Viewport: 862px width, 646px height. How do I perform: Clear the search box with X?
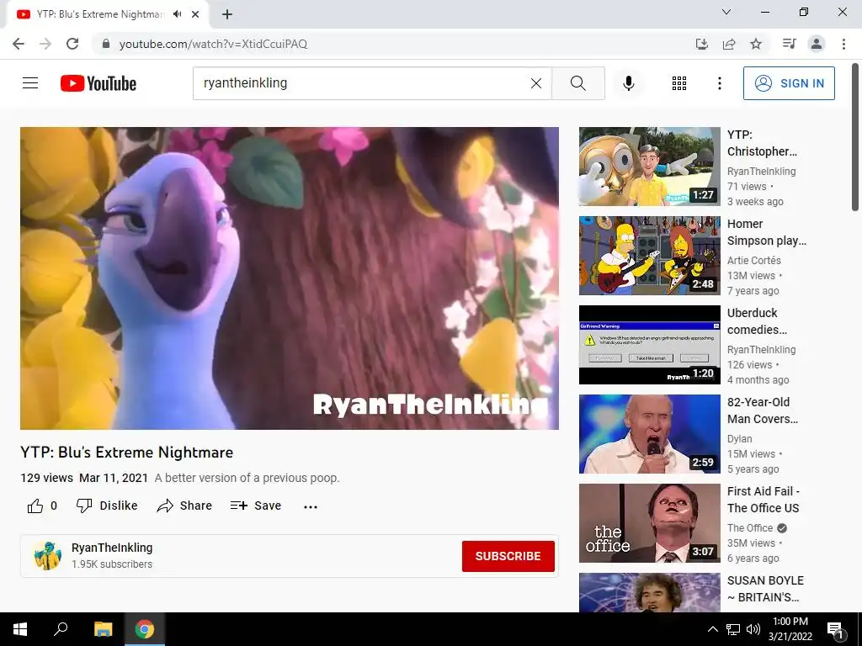pos(536,83)
